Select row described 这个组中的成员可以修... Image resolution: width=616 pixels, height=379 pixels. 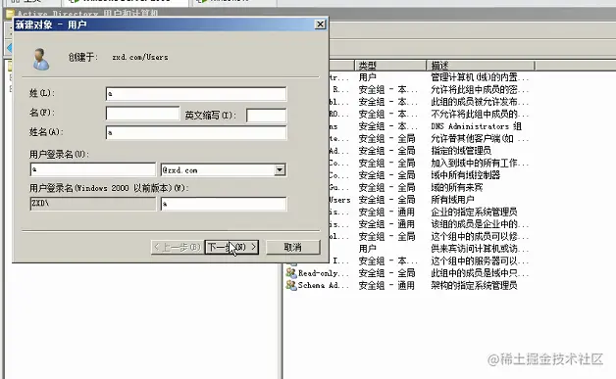(x=480, y=237)
